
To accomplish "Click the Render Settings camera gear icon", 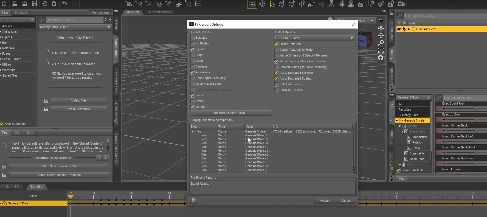I will click(391, 4).
